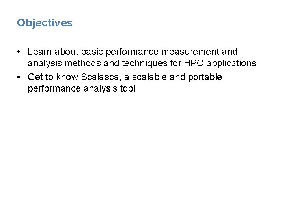Click the word basic in first bullet
284x213 pixels.
[x=92, y=52]
